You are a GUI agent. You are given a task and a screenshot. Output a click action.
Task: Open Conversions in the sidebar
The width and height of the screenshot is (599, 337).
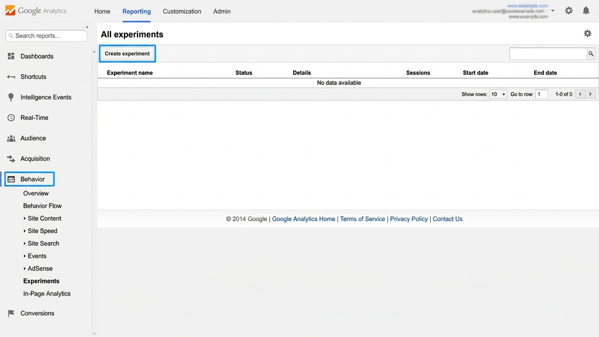(x=37, y=314)
